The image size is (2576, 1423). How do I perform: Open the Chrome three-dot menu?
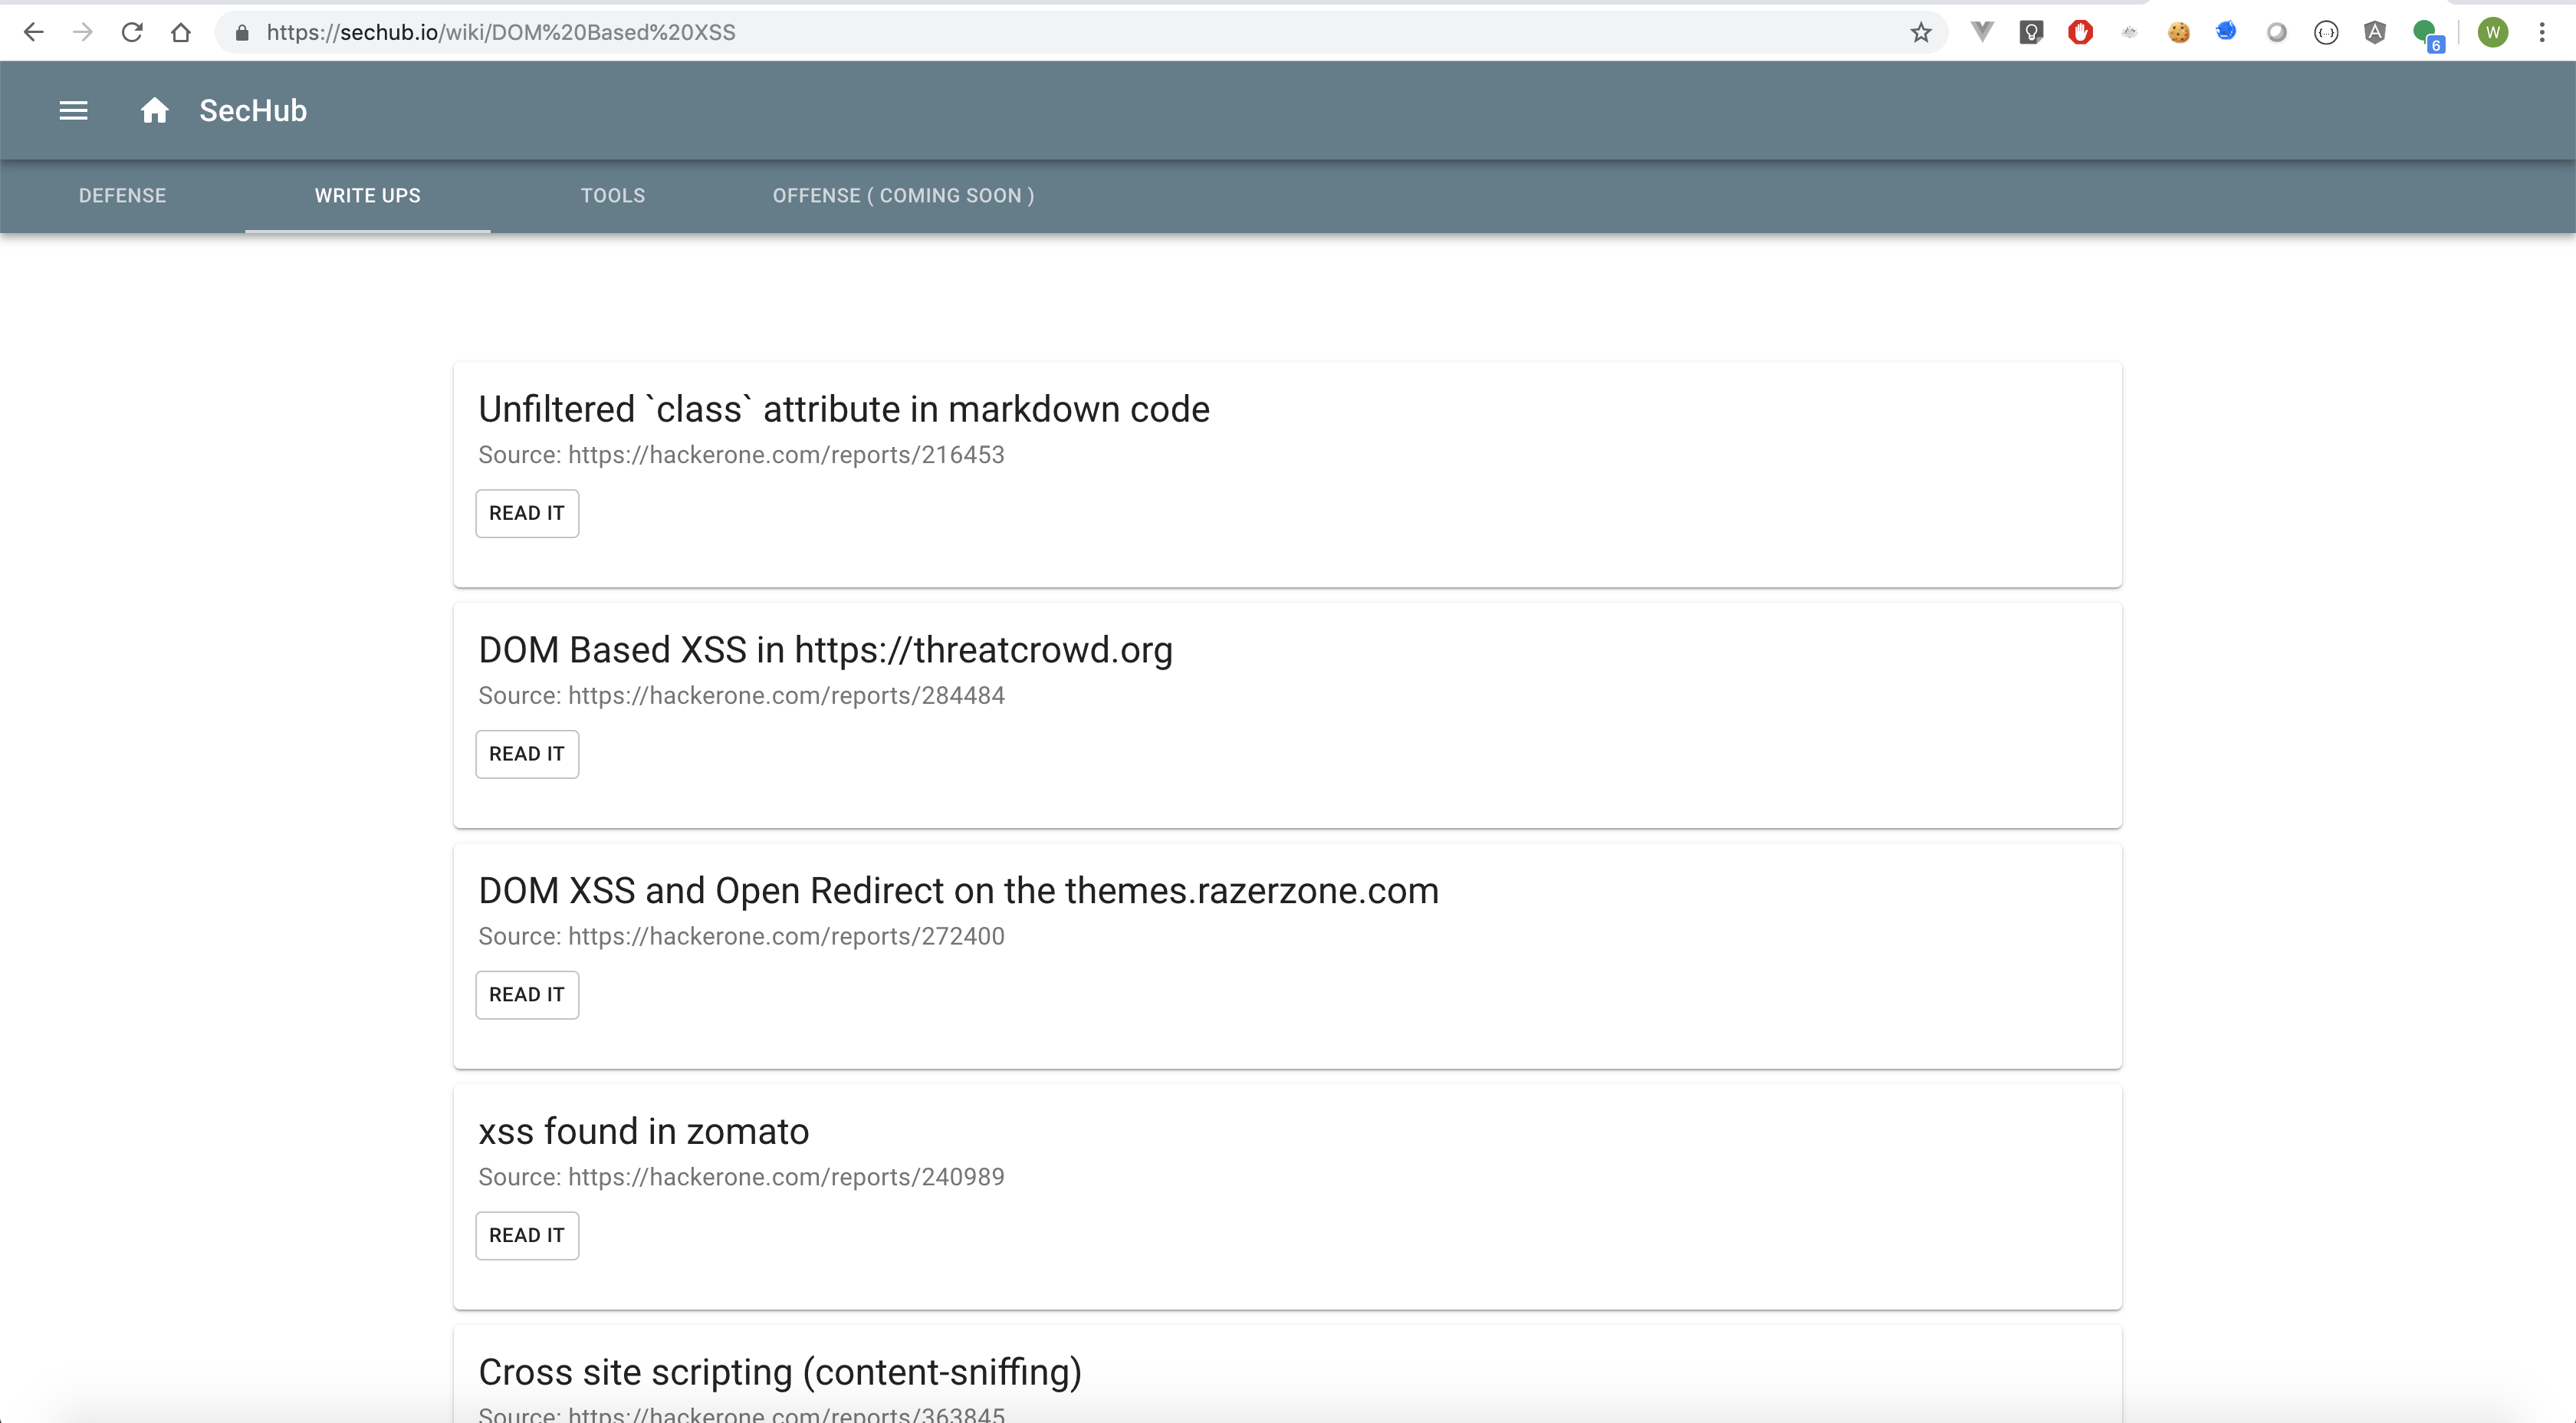[x=2541, y=33]
